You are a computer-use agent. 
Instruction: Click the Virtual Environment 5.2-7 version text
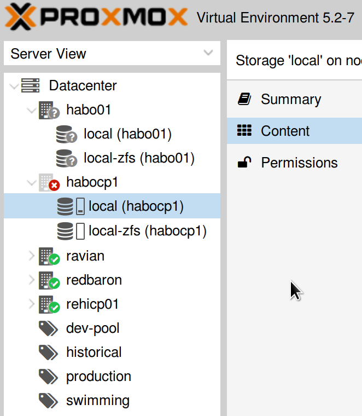click(x=276, y=18)
